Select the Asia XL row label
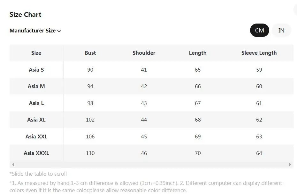Viewport: 297px width, 196px height. point(36,120)
